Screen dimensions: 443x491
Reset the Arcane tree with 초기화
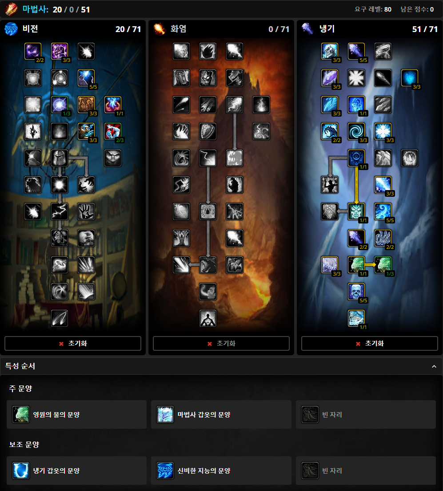point(73,344)
